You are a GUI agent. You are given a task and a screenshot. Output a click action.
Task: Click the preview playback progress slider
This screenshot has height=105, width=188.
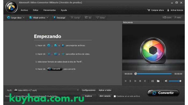tap(153, 74)
